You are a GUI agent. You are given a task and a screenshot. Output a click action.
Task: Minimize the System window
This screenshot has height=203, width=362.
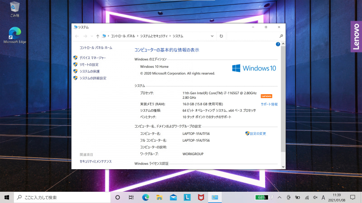[x=253, y=27]
